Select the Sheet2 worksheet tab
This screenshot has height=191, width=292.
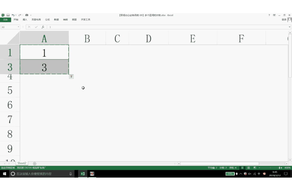click(22, 163)
